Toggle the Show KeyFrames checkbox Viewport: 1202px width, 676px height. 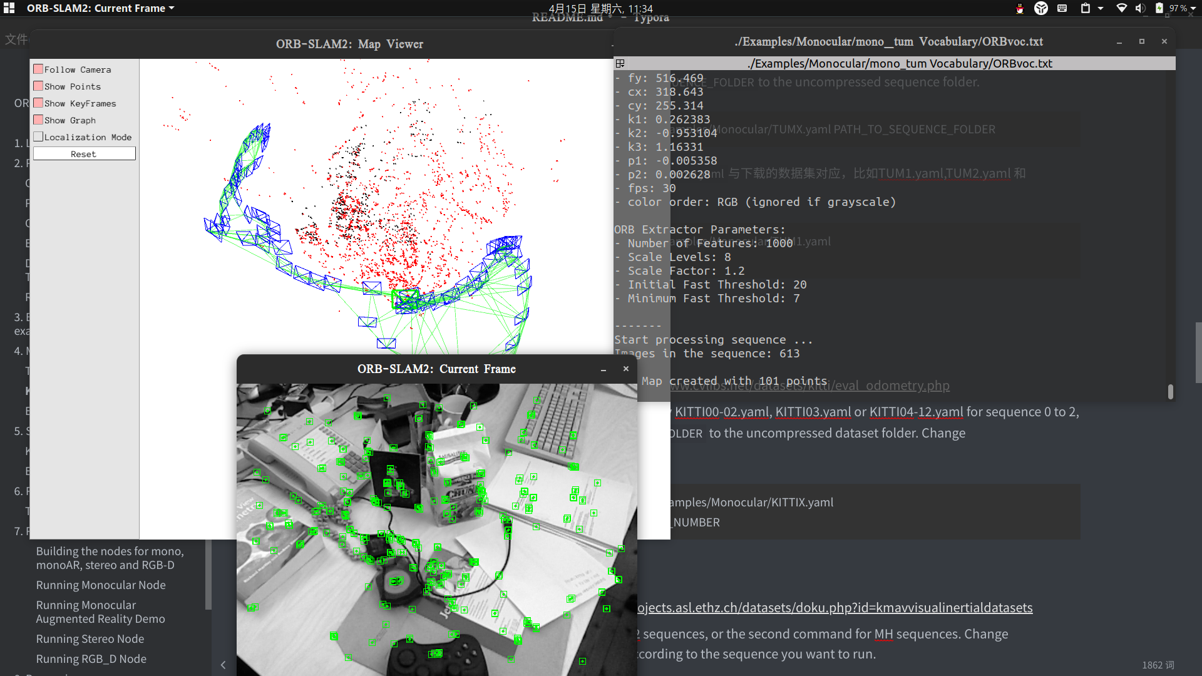click(x=38, y=103)
